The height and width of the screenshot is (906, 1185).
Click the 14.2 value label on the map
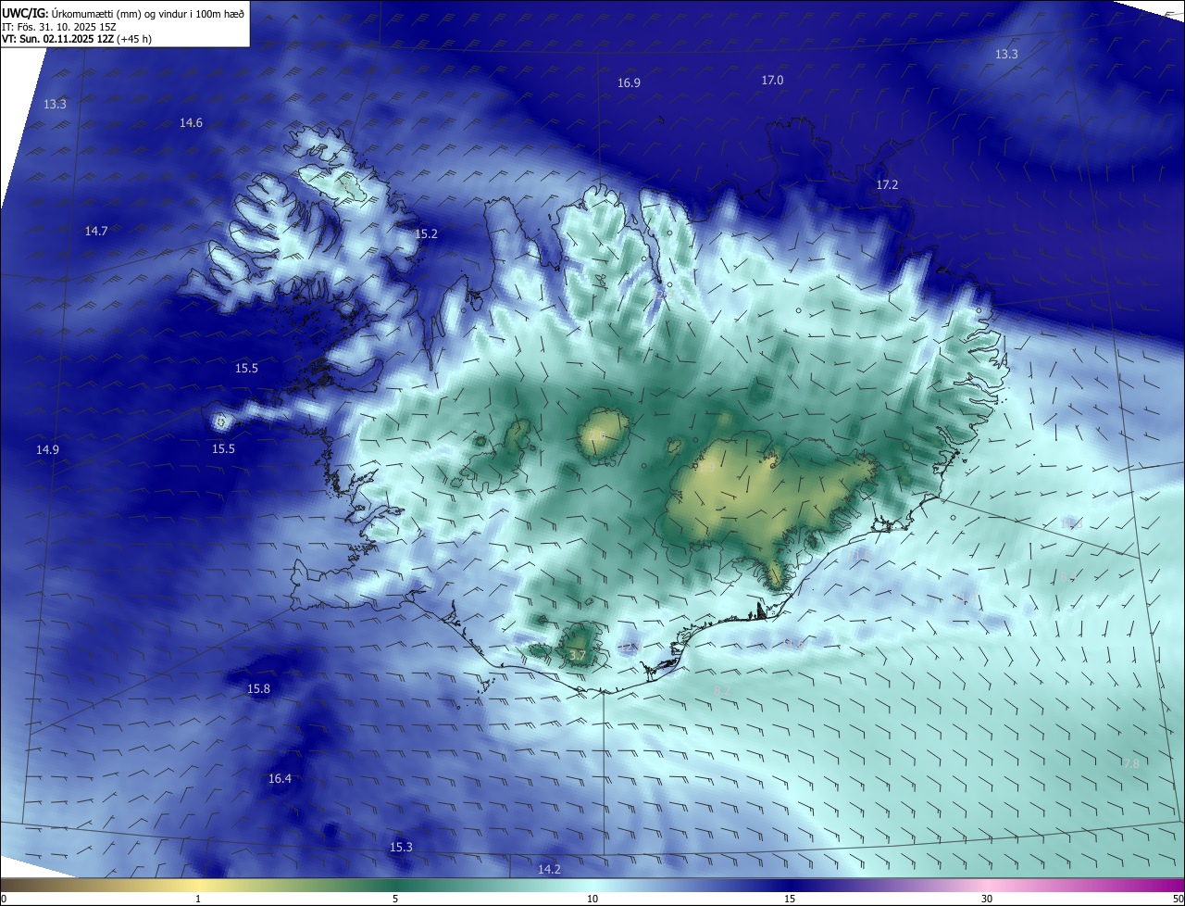pos(549,869)
